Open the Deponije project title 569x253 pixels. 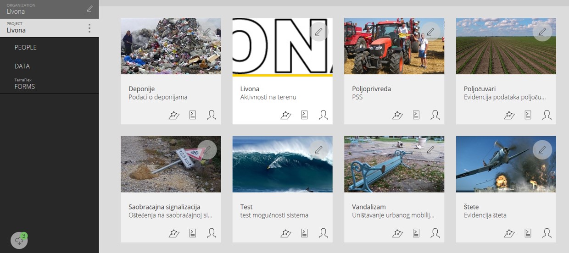pos(141,89)
